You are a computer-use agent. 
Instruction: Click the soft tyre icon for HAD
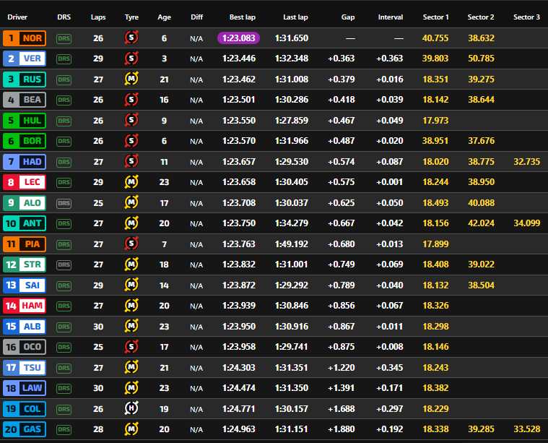point(131,162)
